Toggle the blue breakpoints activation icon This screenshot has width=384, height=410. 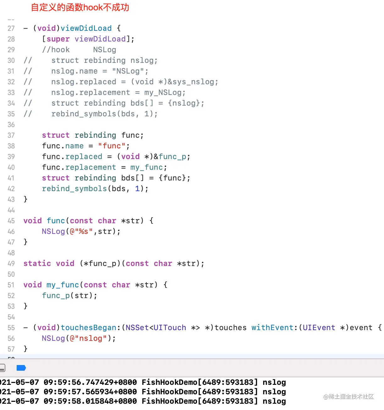click(21, 368)
